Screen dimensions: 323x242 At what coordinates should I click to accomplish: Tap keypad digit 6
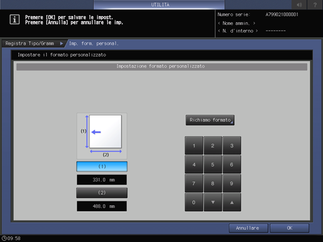232,165
